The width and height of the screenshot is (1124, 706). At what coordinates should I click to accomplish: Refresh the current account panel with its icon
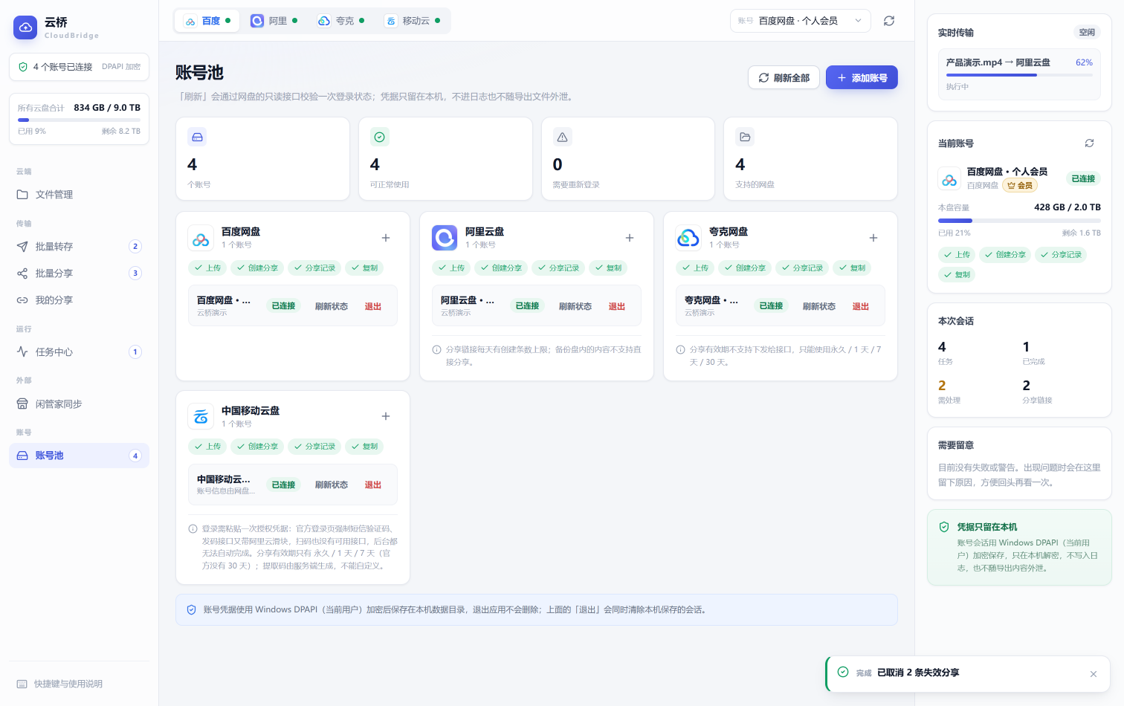point(1089,143)
